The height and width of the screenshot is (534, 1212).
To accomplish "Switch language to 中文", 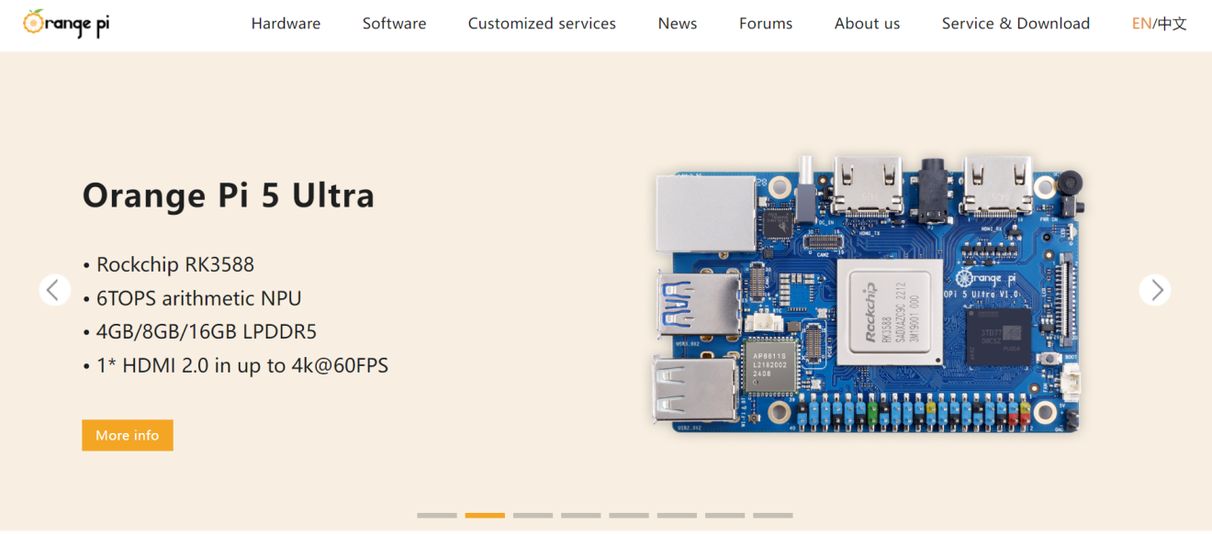I will pos(1173,24).
